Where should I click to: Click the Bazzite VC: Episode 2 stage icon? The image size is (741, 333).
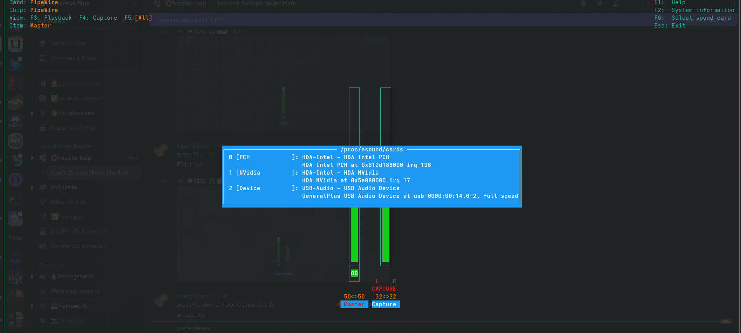click(43, 246)
